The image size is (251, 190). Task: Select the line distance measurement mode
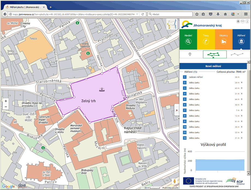[237, 54]
